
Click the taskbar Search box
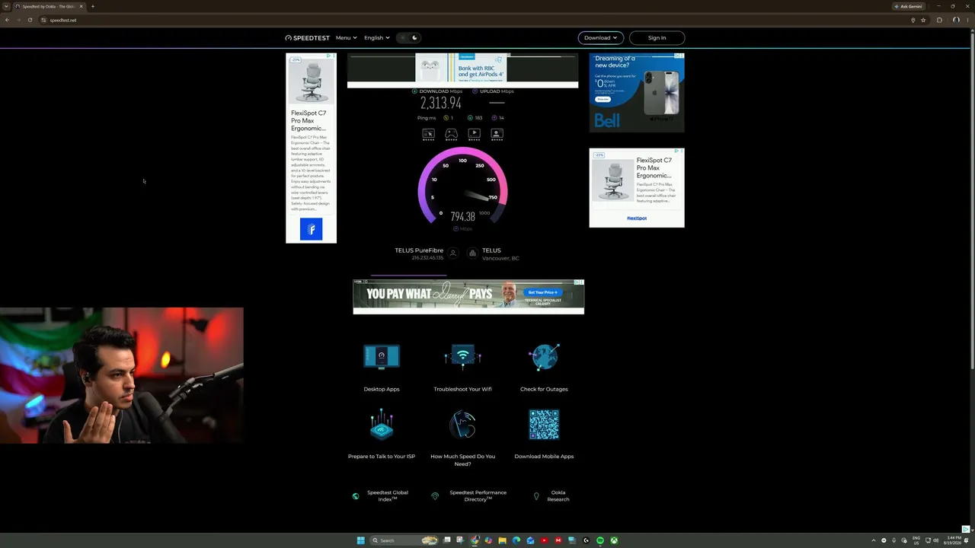coord(405,540)
